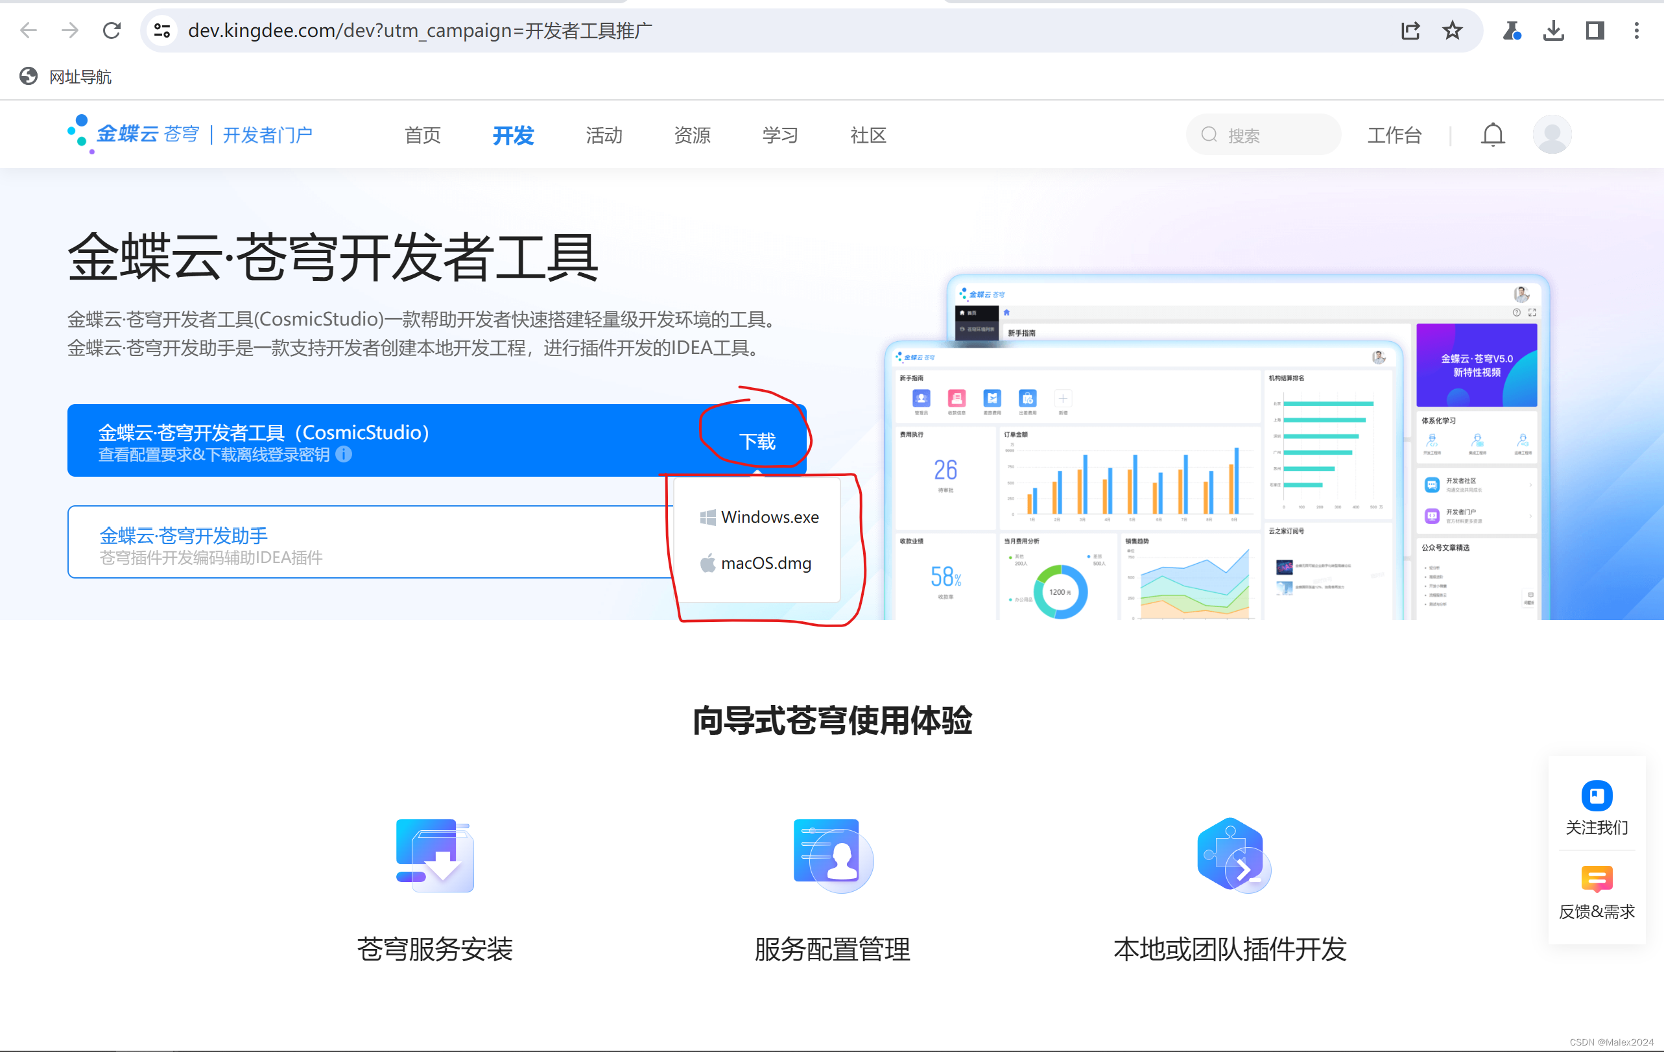Open the 金蝶云·苍穹开发助手 link
Image resolution: width=1664 pixels, height=1052 pixels.
point(184,535)
